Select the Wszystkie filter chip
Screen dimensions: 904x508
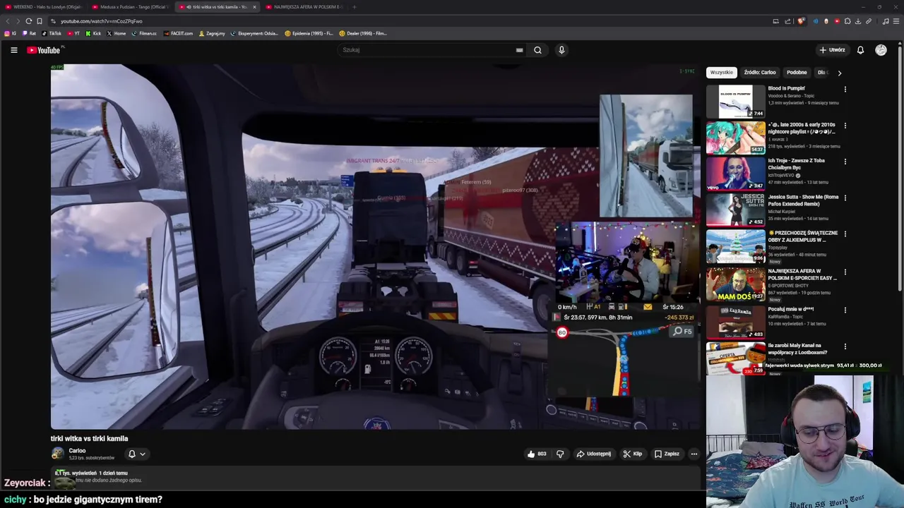(x=722, y=73)
